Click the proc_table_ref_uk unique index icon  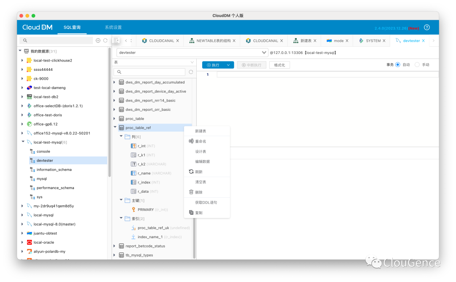pyautogui.click(x=133, y=228)
